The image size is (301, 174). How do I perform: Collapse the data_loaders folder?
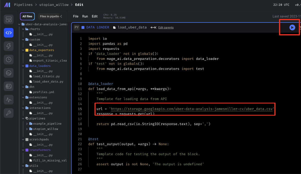pyautogui.click(x=23, y=66)
